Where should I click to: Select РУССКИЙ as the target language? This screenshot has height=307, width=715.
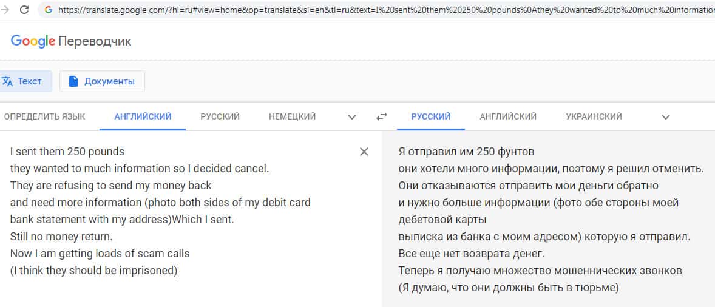(x=430, y=116)
